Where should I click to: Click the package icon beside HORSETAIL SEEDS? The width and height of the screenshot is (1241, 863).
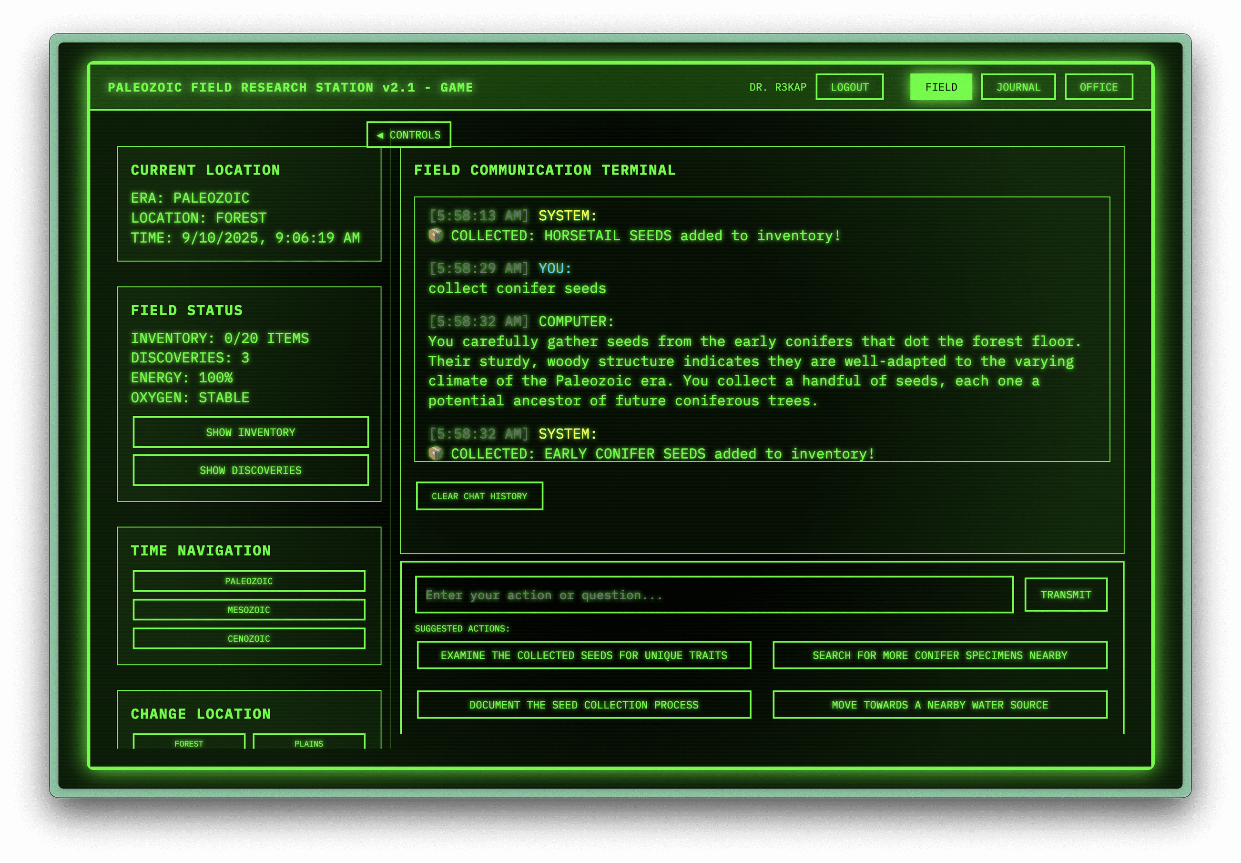[x=436, y=235]
